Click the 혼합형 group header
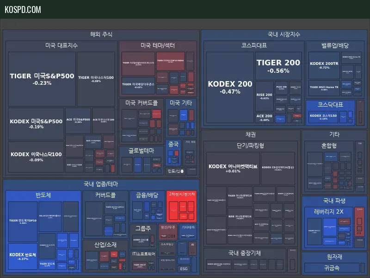Screen dimensions: 370x278 coord(329,145)
